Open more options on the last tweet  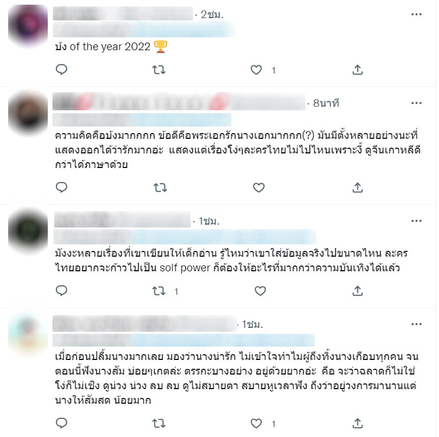pyautogui.click(x=416, y=324)
